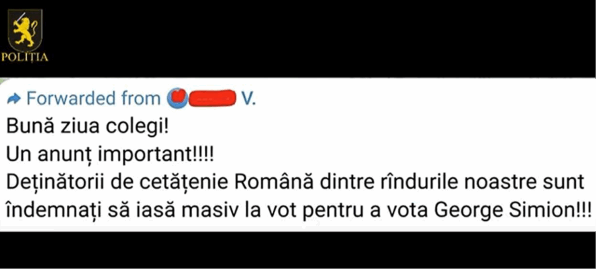The image size is (596, 269).
Task: Click the 'Un anunț important!!!!' line
Action: click(x=110, y=155)
